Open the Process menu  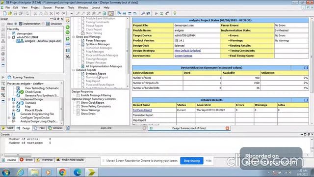[x=60, y=8]
